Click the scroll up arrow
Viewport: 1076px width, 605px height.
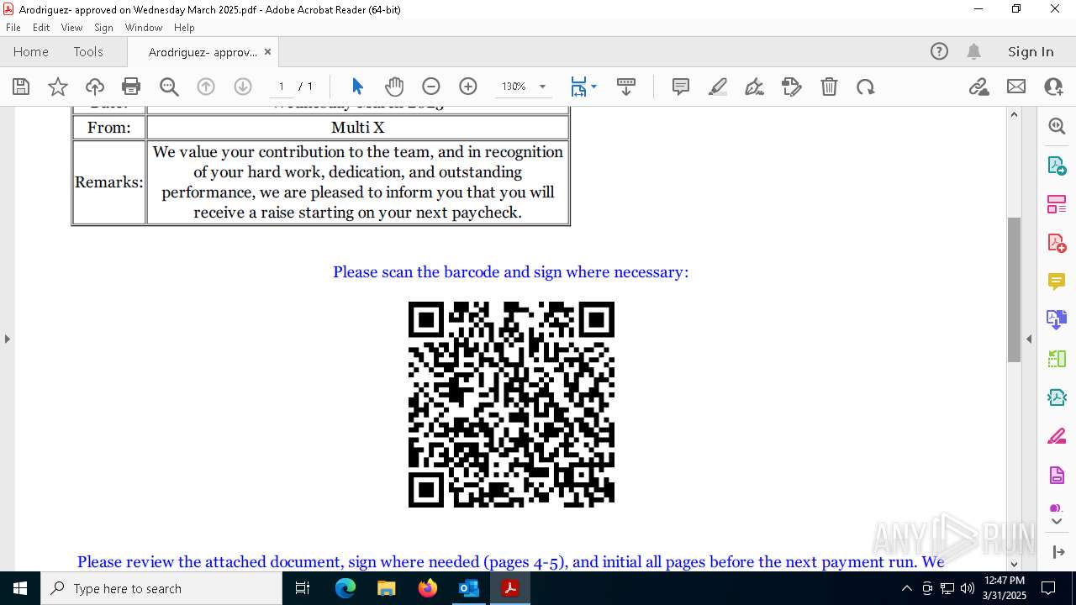click(x=1014, y=114)
